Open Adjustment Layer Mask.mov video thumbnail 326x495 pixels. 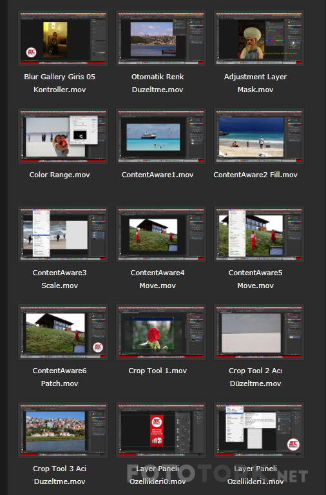tap(259, 39)
